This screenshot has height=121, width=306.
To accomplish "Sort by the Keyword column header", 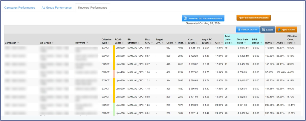I will (x=80, y=43).
